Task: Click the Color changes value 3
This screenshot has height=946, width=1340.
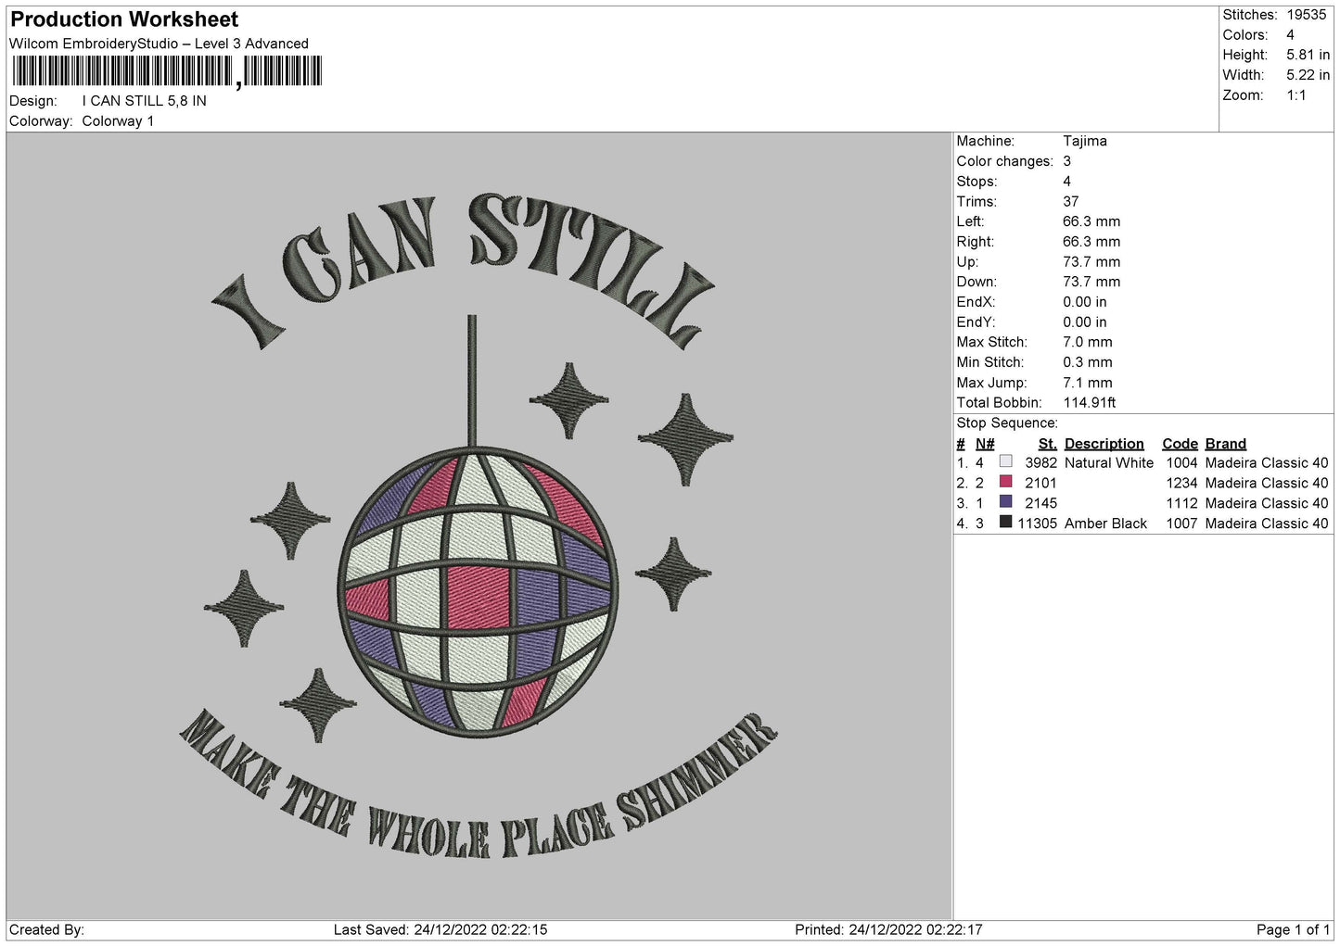Action: pyautogui.click(x=1066, y=161)
